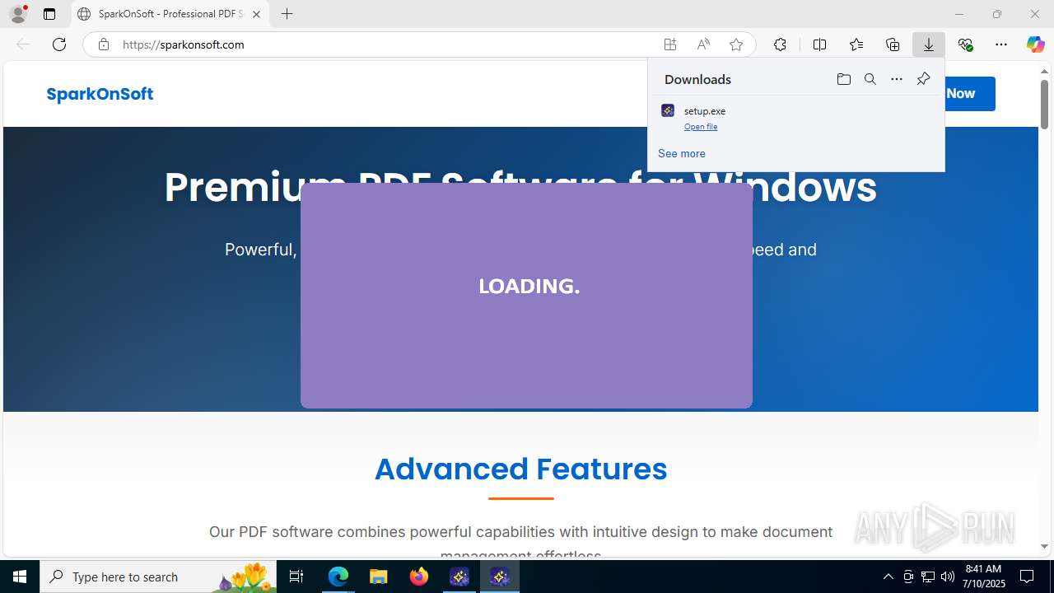View site information lock icon
1054x593 pixels.
(104, 44)
